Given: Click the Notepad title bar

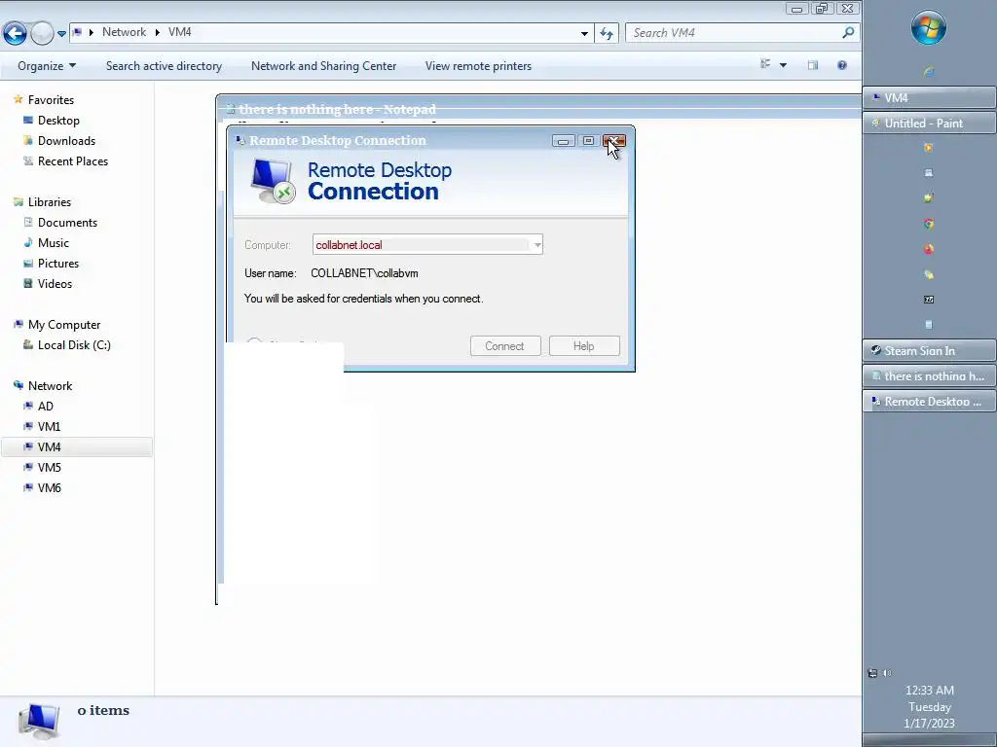Looking at the screenshot, I should [x=539, y=109].
